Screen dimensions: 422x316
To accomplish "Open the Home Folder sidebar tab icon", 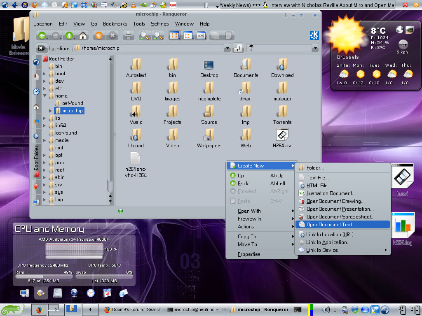I will 36,107.
